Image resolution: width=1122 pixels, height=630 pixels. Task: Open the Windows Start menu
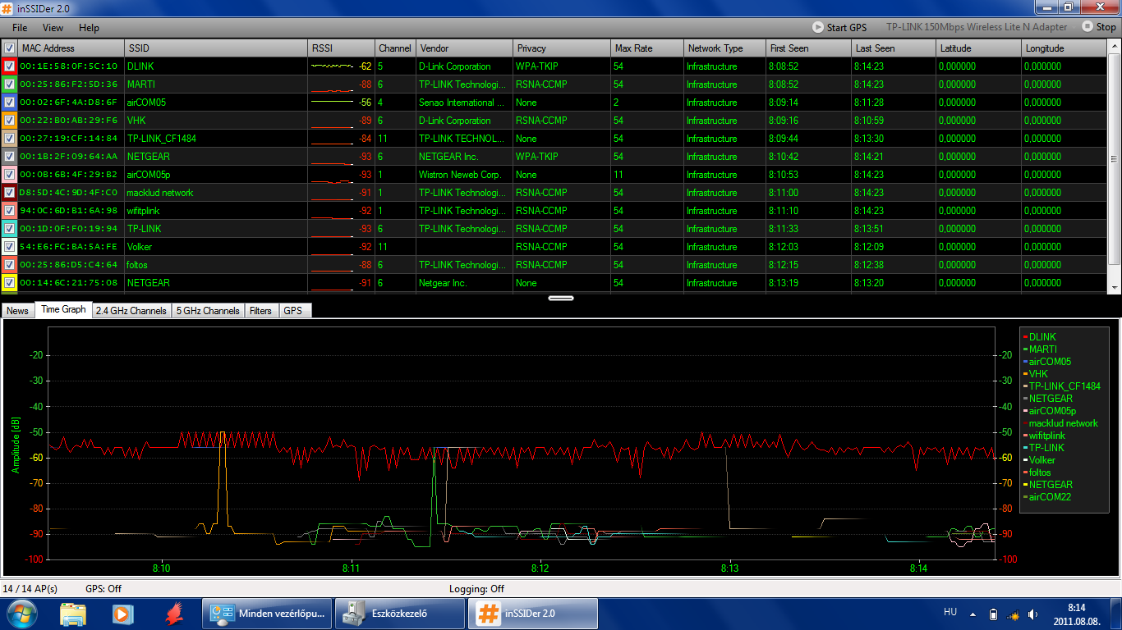point(21,614)
